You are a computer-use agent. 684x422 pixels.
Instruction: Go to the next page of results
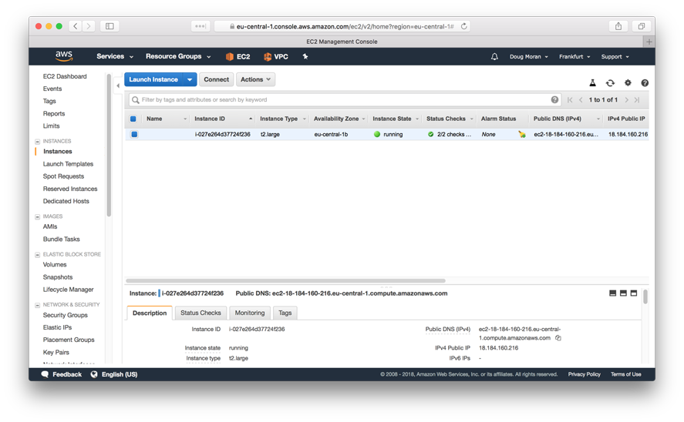tap(626, 100)
